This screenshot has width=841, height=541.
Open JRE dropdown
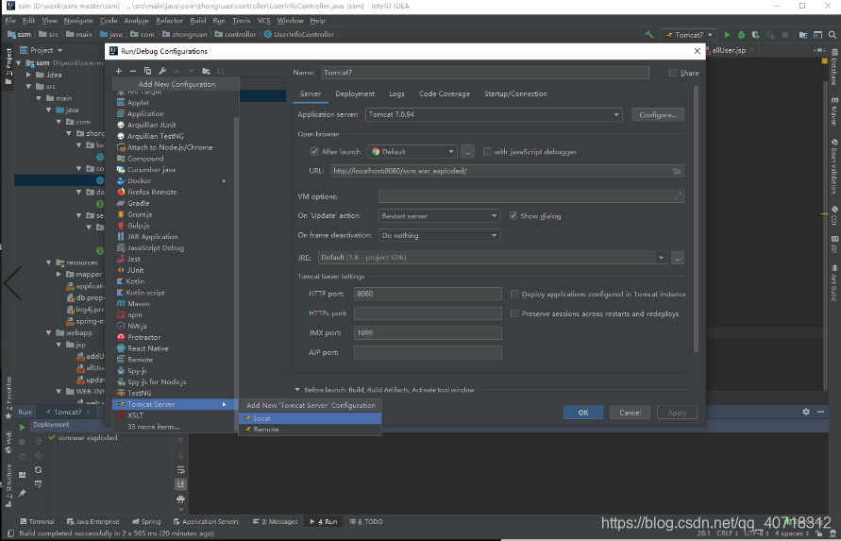(x=493, y=258)
